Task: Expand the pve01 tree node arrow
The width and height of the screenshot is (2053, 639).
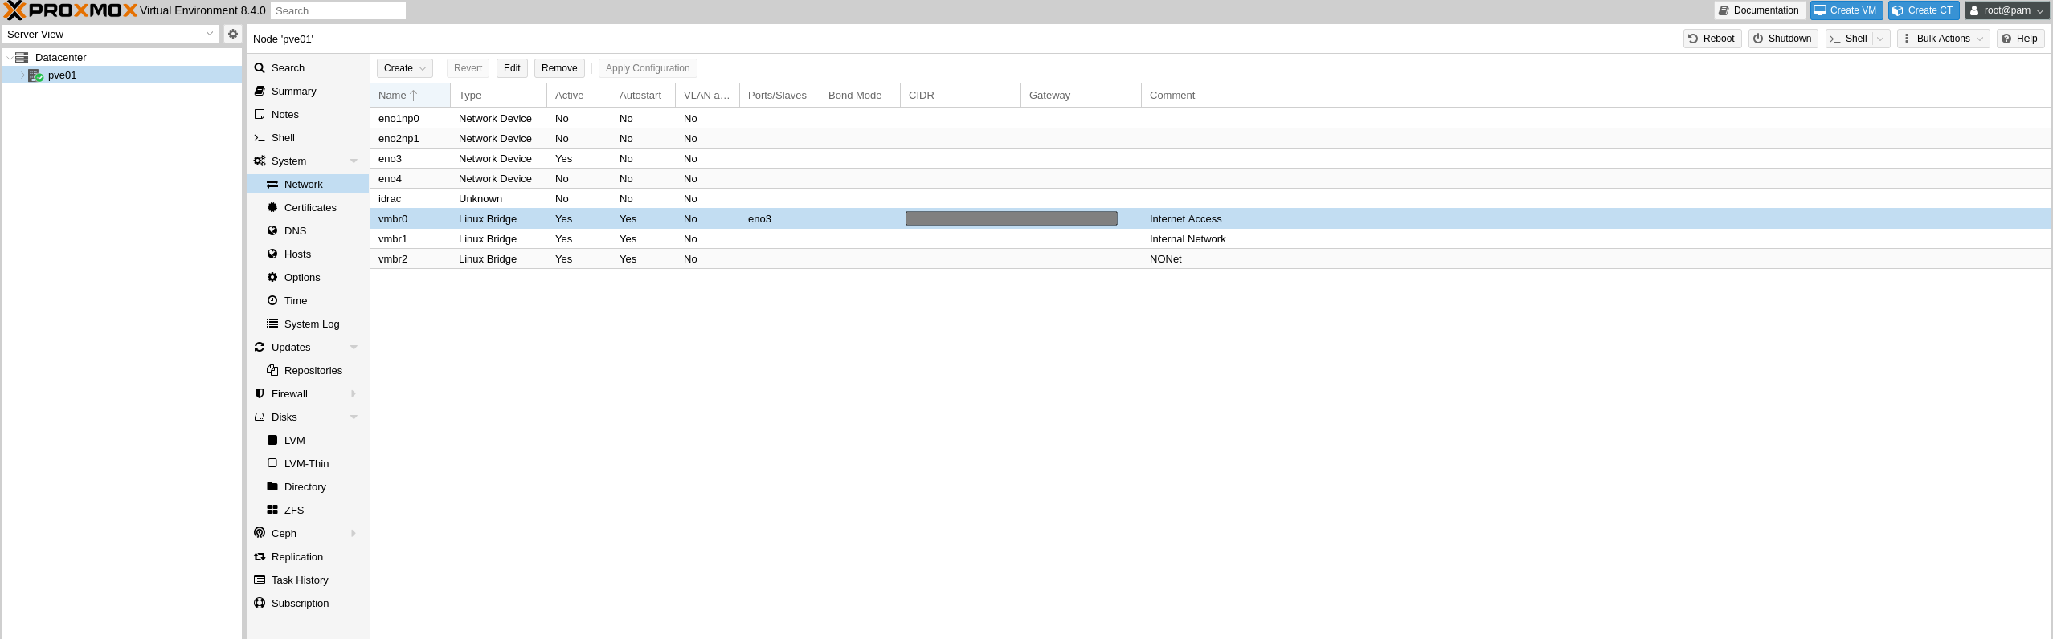Action: tap(22, 75)
